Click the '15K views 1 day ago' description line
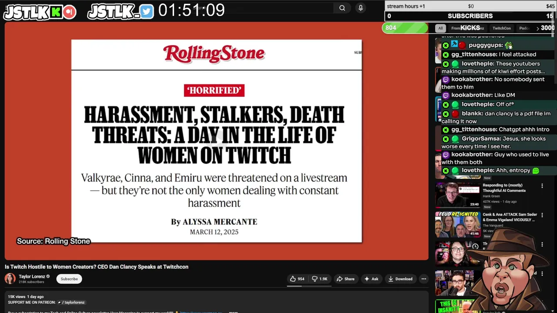Screen dimensions: 557x313 tap(26, 296)
